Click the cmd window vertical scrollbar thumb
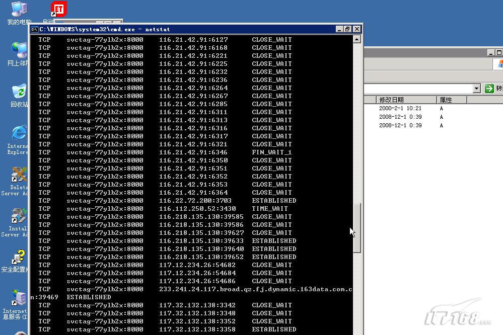The image size is (503, 335). (x=357, y=228)
